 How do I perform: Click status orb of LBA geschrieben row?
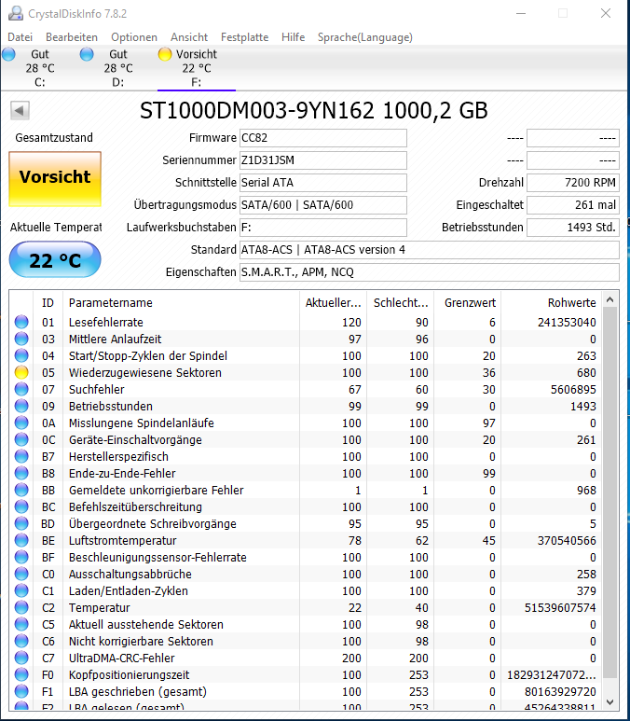[x=21, y=691]
